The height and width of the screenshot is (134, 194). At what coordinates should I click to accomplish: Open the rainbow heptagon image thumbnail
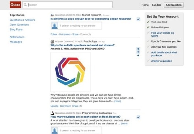71,72
